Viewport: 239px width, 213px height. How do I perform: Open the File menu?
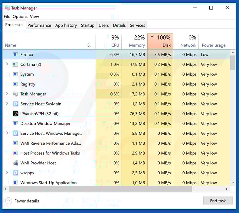pos(7,16)
